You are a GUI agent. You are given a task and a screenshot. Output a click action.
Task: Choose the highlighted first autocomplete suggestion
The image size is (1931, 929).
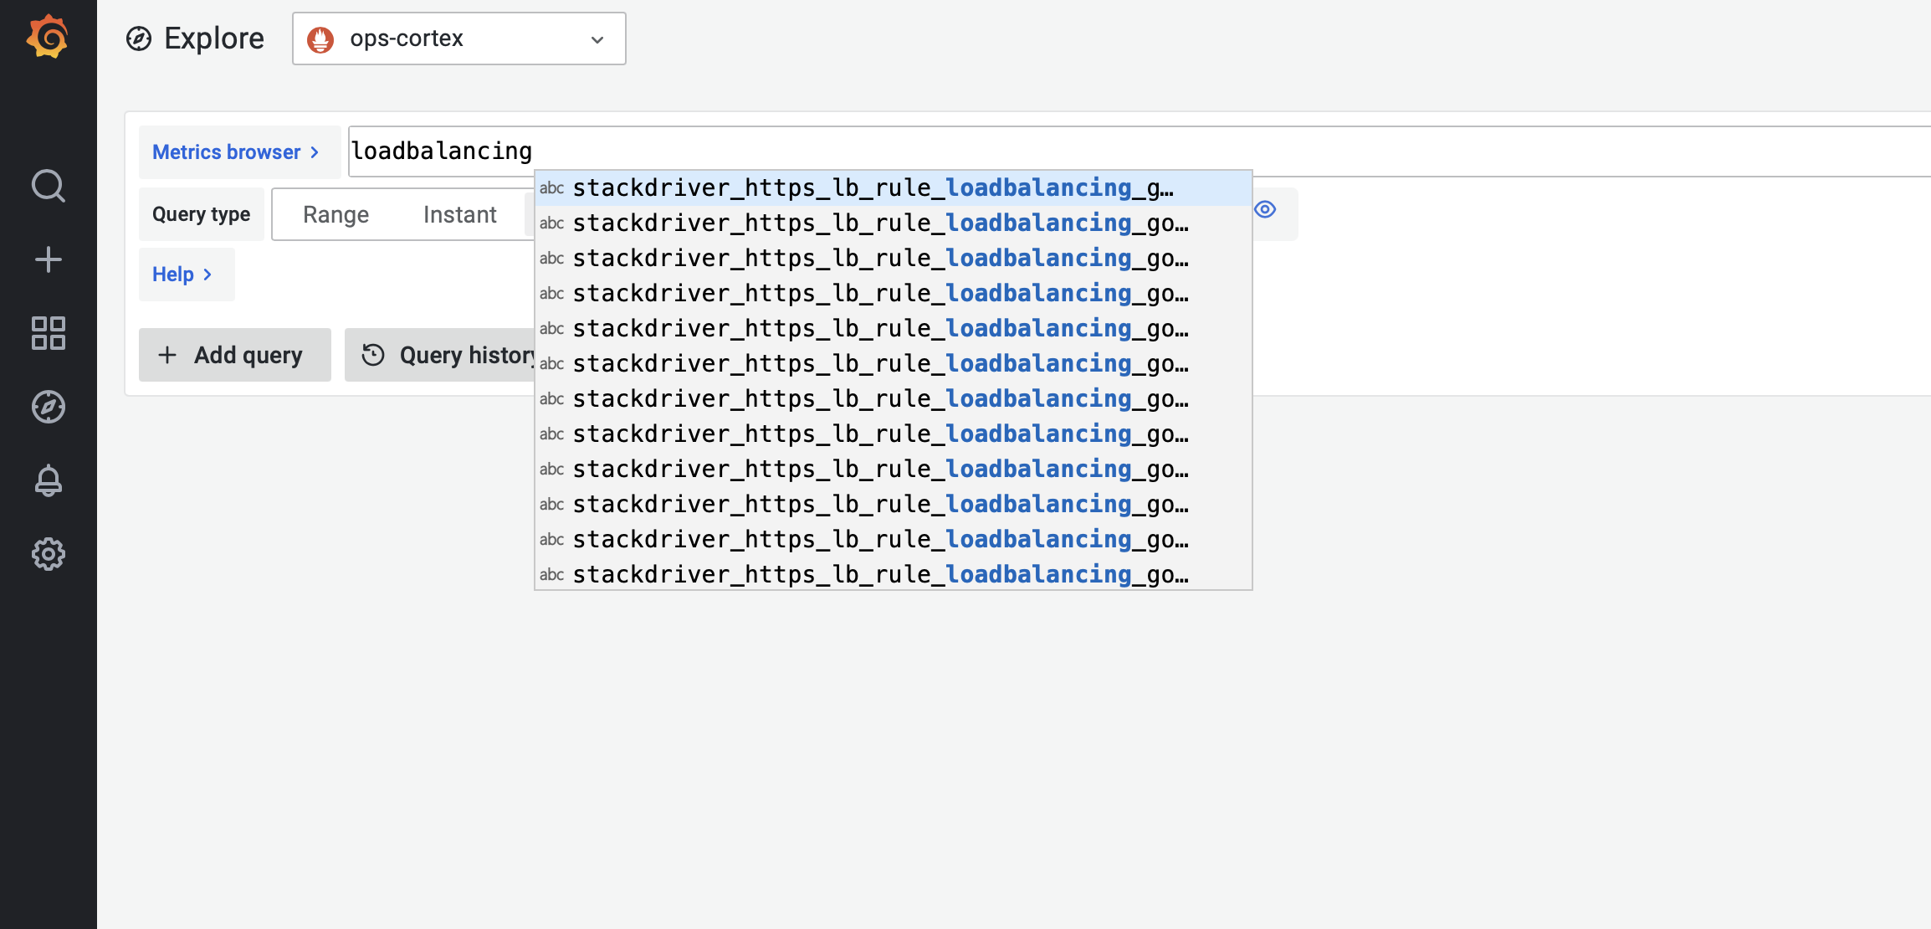[x=894, y=188]
